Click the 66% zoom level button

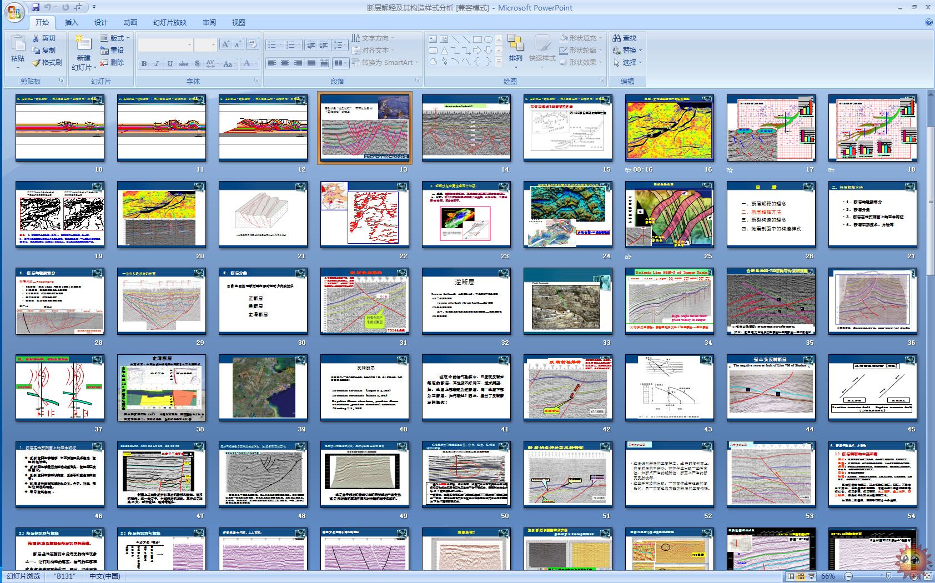click(x=828, y=576)
